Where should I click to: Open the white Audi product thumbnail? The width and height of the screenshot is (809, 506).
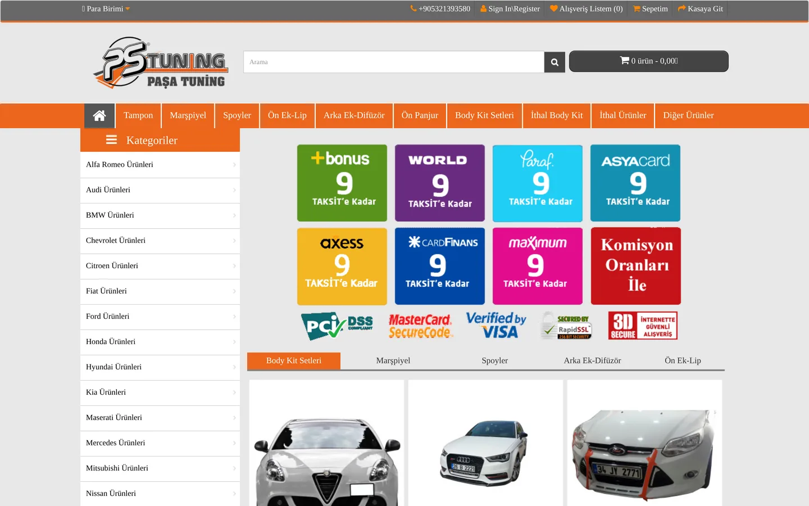click(485, 443)
